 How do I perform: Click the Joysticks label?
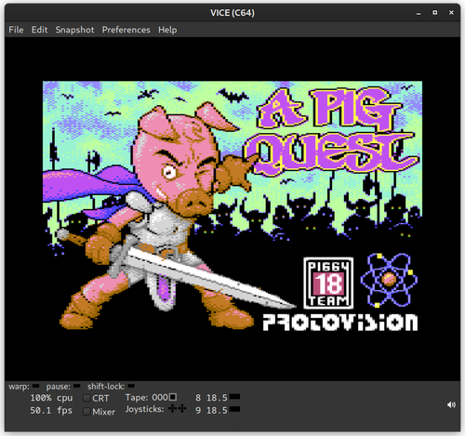(x=145, y=409)
